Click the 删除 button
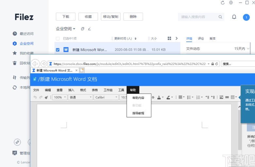Viewport: 255px width, 167px height. pos(133,17)
